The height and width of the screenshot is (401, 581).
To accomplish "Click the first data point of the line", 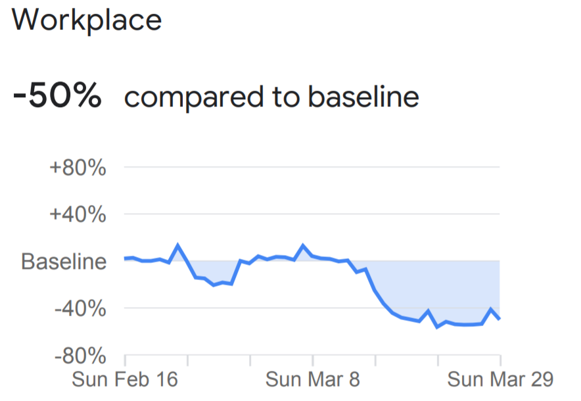I will [126, 258].
